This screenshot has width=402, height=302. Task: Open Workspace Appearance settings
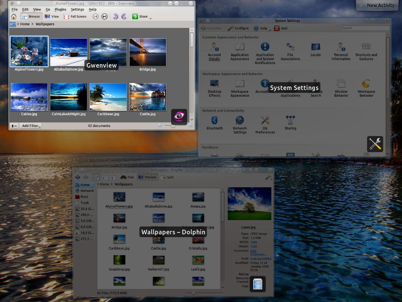[x=240, y=88]
